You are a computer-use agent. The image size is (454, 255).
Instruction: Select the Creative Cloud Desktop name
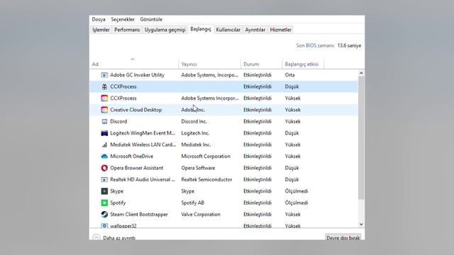click(135, 110)
